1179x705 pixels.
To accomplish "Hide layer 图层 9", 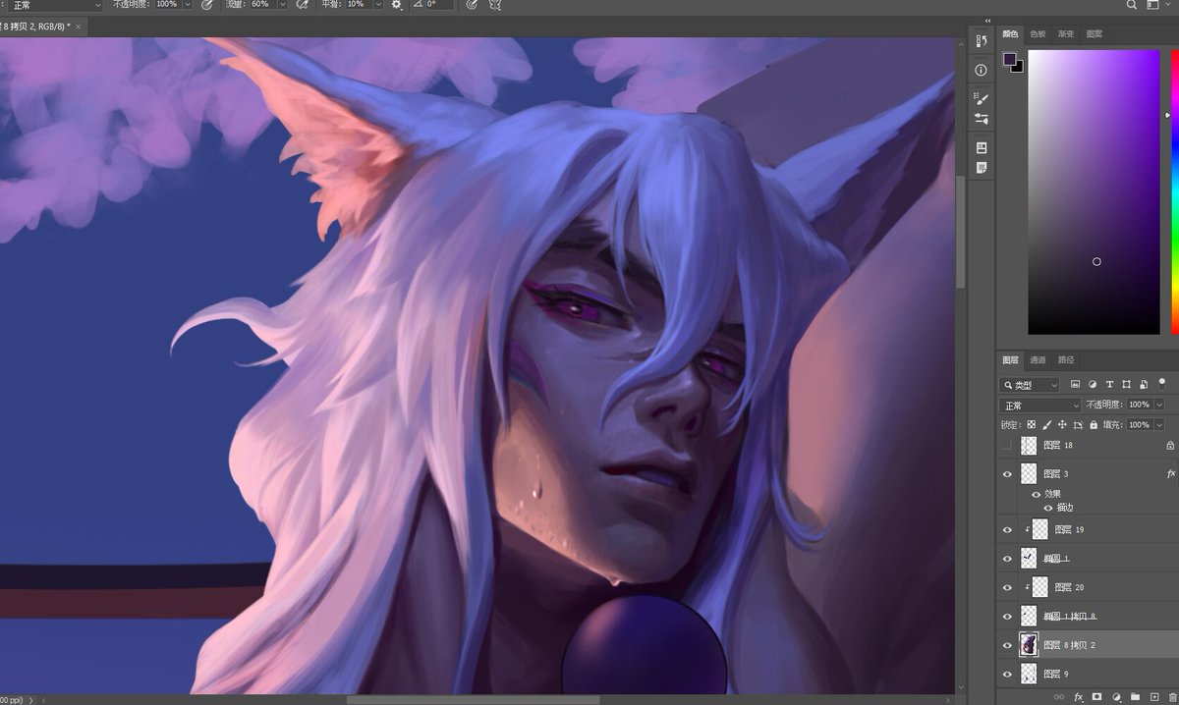I will 1007,674.
